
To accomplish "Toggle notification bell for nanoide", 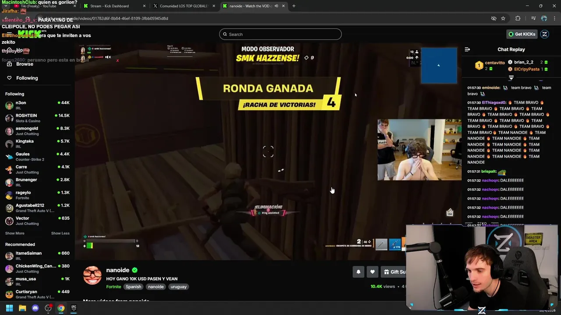I will (x=359, y=272).
